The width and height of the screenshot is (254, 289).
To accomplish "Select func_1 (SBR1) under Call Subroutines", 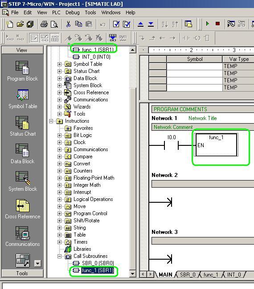I will (98, 270).
